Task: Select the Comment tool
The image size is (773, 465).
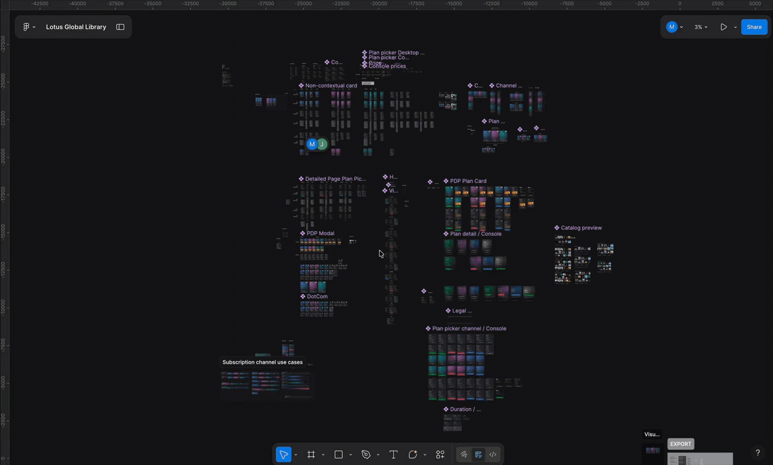Action: (x=413, y=455)
